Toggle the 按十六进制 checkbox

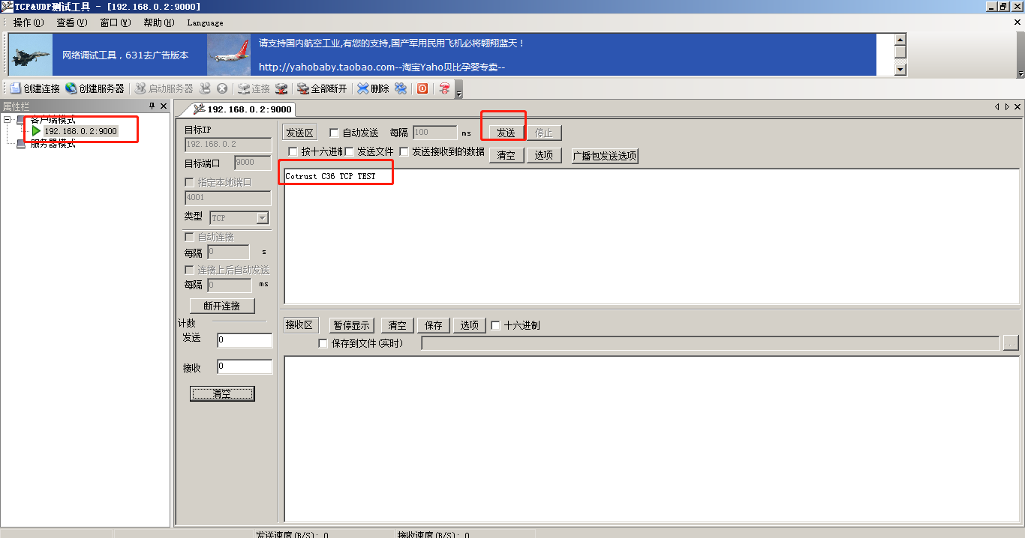[x=293, y=152]
